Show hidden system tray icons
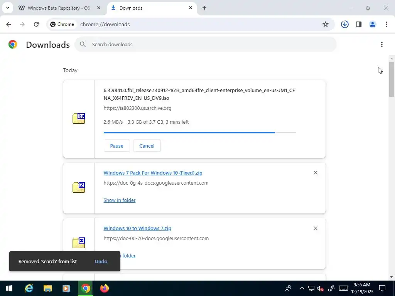Screen dimensions: 395x296 [302, 288]
